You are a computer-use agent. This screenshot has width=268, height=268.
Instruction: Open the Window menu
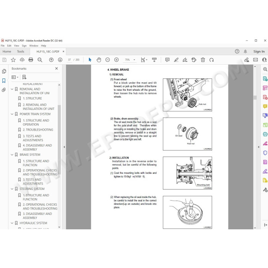34,46
